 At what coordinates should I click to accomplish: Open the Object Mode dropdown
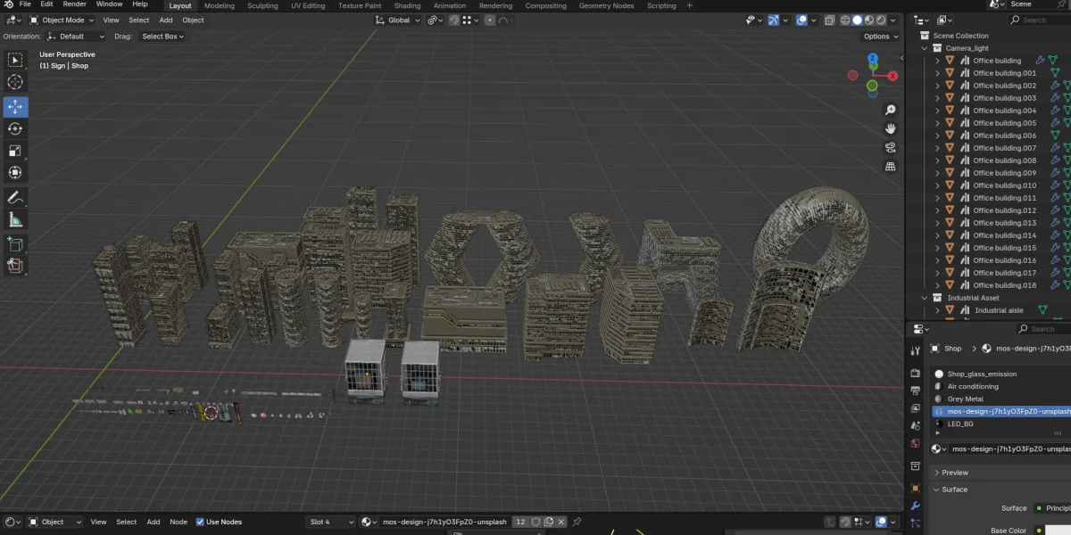click(x=62, y=20)
